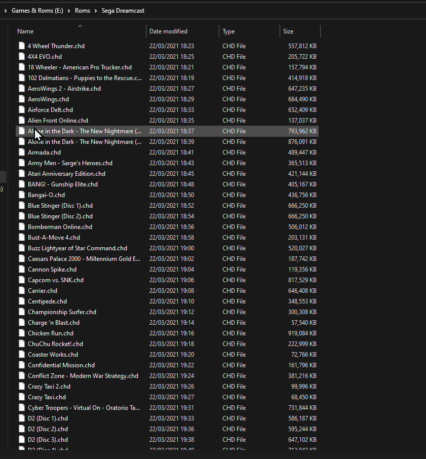Click the date 22/03/2021 19:00
Screen dimensions: 426x459
click(172, 248)
